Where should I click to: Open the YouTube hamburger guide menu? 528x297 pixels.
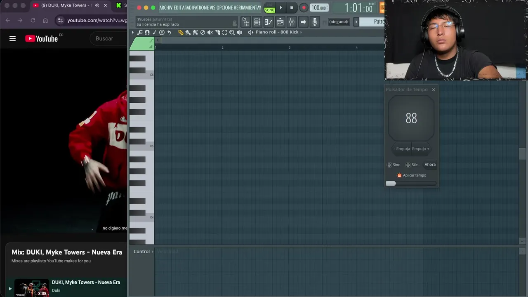12,38
